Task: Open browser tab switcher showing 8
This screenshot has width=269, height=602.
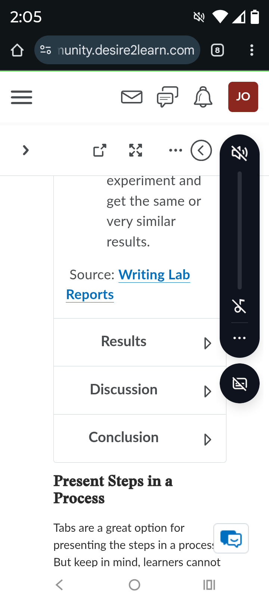Action: point(217,50)
